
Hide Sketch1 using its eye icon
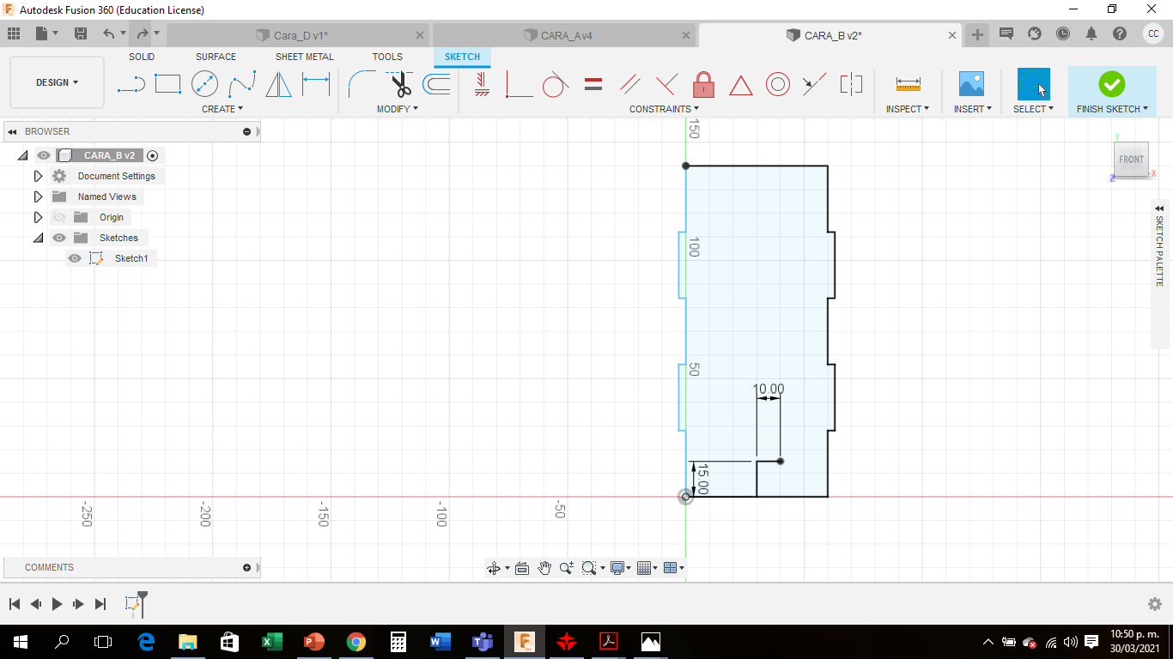point(75,258)
